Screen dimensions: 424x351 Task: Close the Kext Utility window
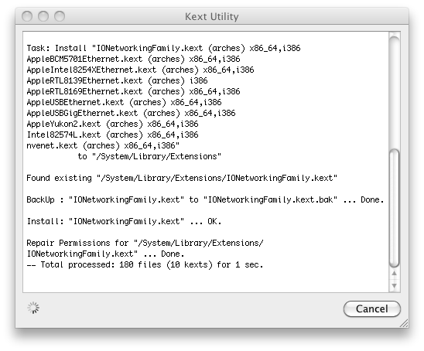pyautogui.click(x=27, y=16)
